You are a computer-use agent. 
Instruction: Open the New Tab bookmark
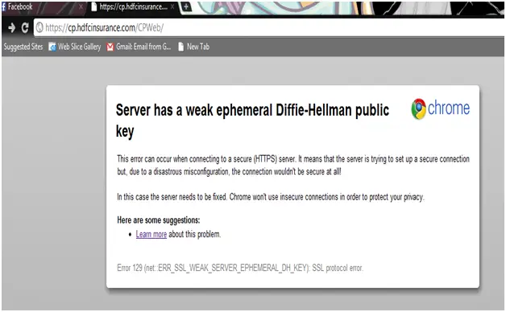coord(193,47)
